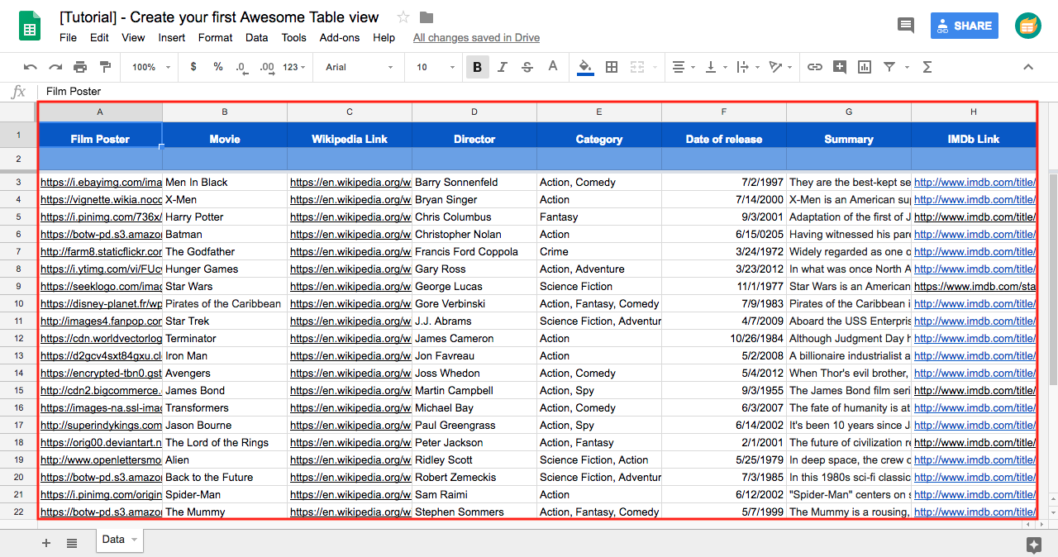Select the Christopher Nolan cell
Image resolution: width=1058 pixels, height=557 pixels.
point(474,234)
